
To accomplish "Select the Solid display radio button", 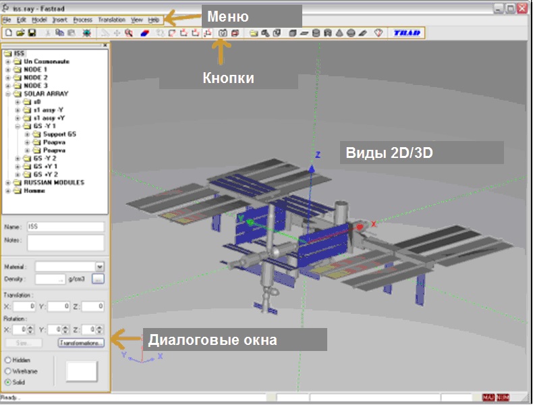I will coord(8,382).
